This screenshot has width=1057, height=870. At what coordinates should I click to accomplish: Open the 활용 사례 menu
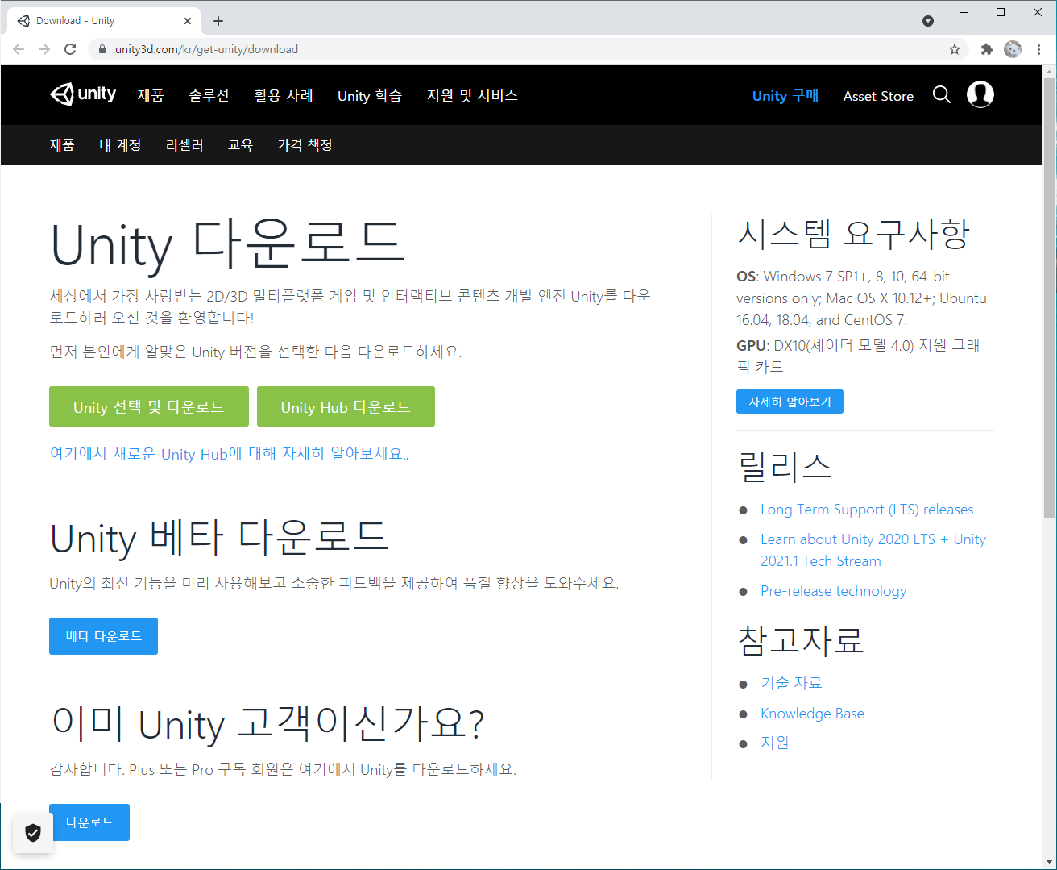pyautogui.click(x=284, y=96)
